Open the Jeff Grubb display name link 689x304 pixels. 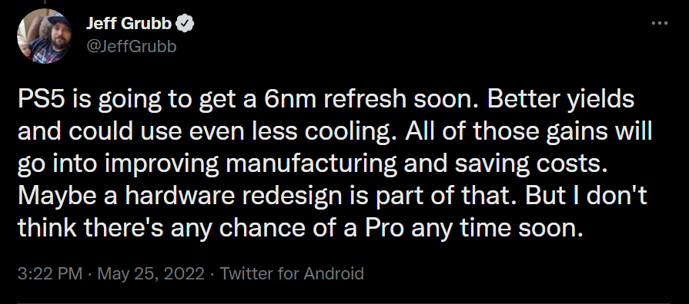coord(129,24)
